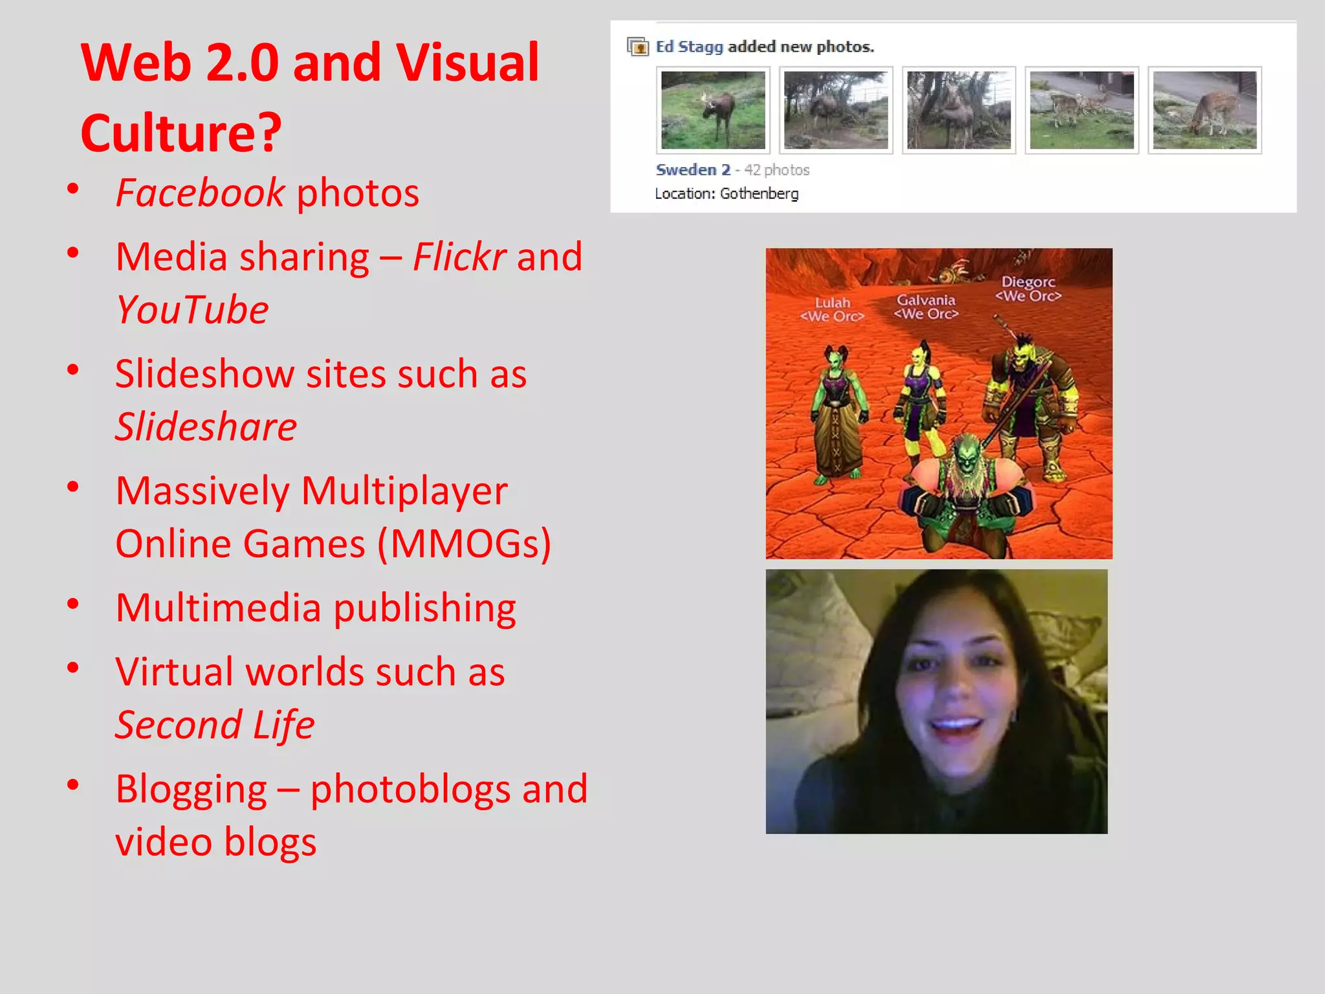Click the orc game screenshot image
The height and width of the screenshot is (994, 1325).
point(939,403)
